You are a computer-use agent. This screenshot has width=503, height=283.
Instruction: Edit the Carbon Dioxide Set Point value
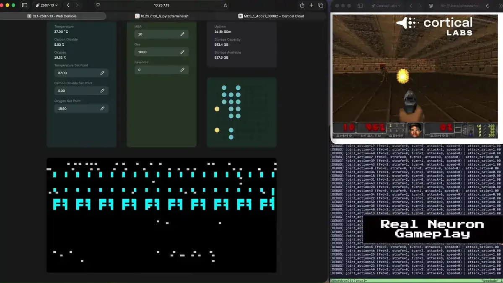102,91
